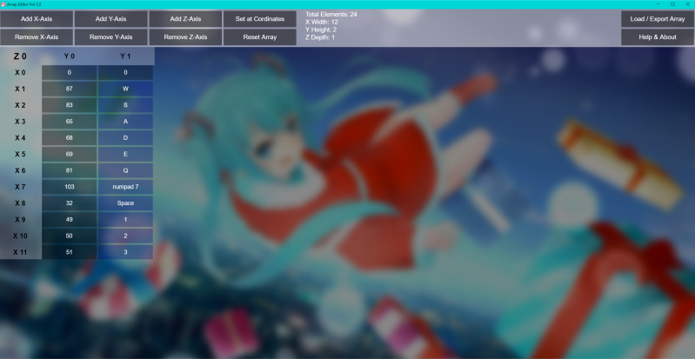Select the cell containing numpad 7
This screenshot has height=359, width=695.
[x=125, y=187]
